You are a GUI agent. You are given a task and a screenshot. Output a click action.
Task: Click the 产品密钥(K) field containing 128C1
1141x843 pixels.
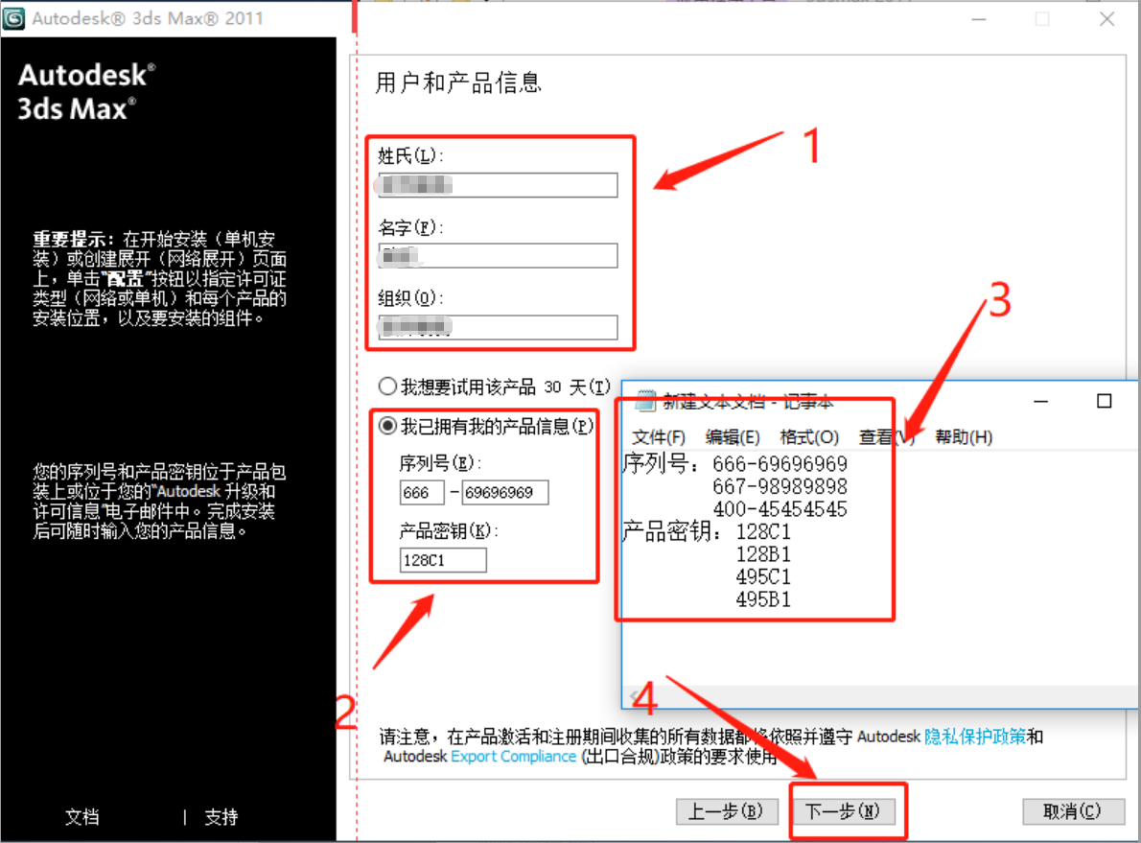pos(442,560)
